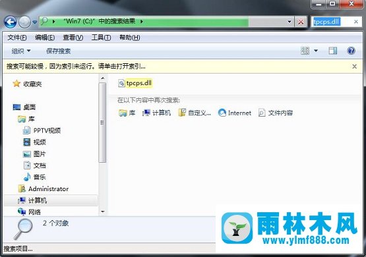Open the 编辑(E) menu
The width and height of the screenshot is (366, 257).
(45, 38)
